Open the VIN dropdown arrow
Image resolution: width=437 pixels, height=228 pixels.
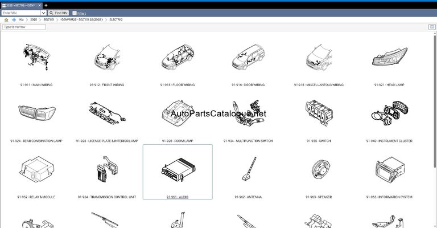coord(43,13)
